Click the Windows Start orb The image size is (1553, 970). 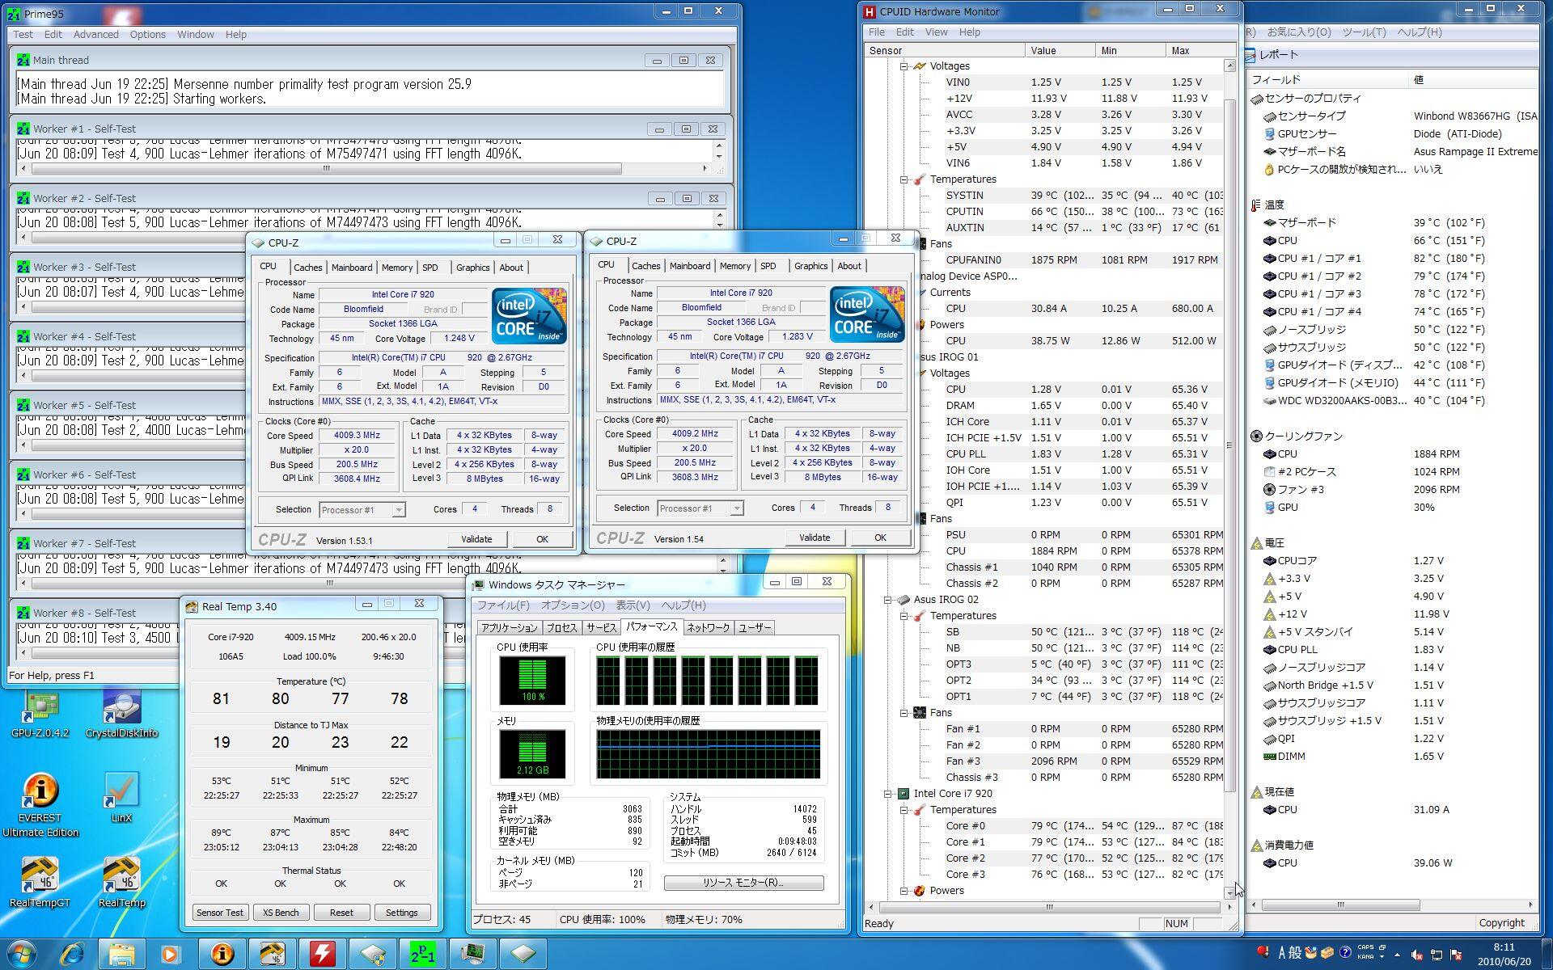click(22, 955)
